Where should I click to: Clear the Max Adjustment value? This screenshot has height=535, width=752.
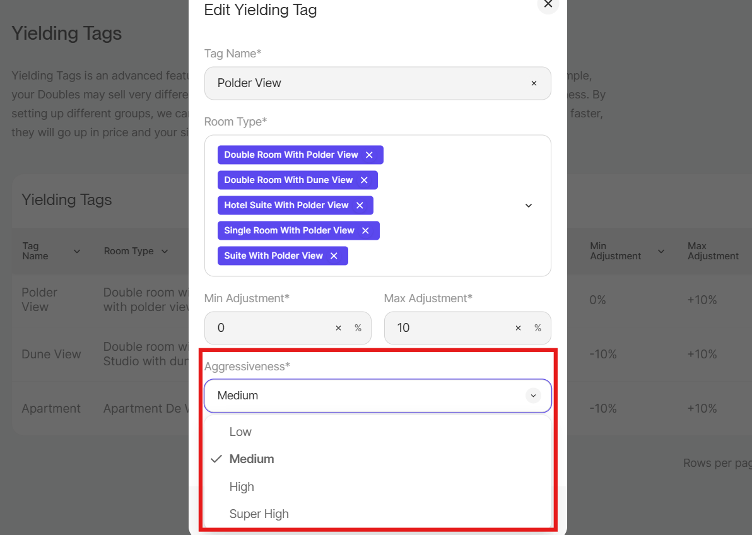point(518,328)
